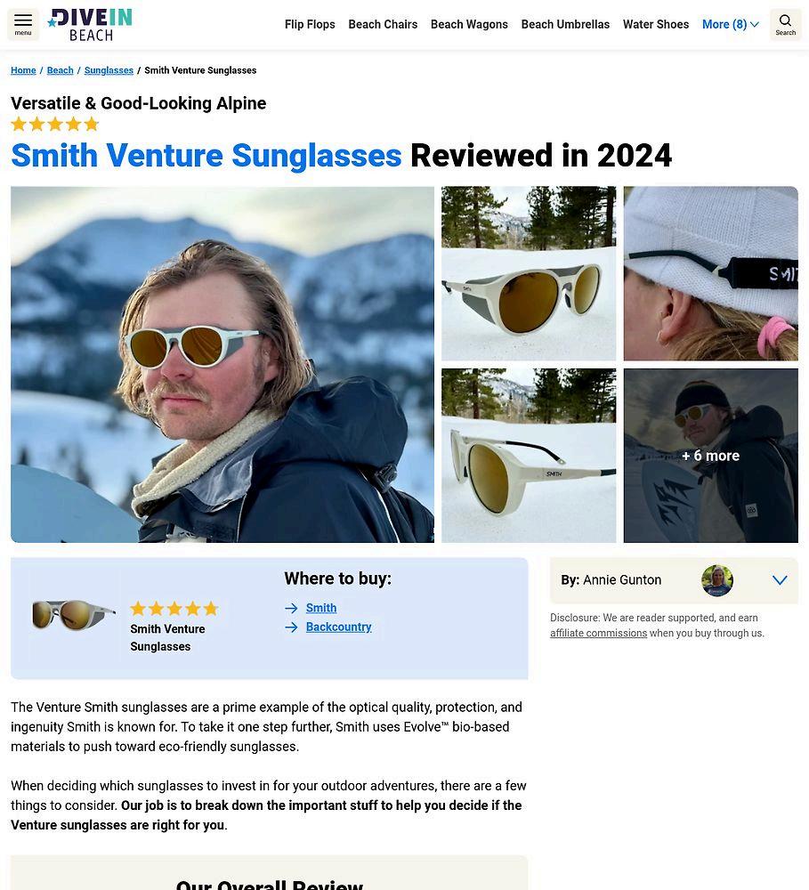Open the Flip Flops menu item

pyautogui.click(x=310, y=24)
